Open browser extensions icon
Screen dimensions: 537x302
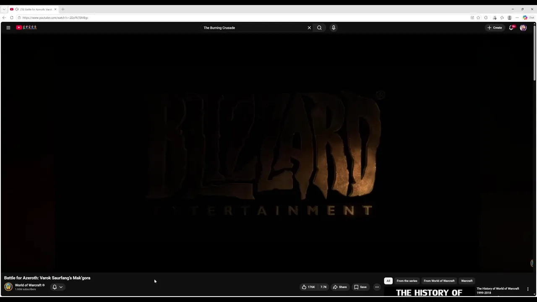point(486,18)
